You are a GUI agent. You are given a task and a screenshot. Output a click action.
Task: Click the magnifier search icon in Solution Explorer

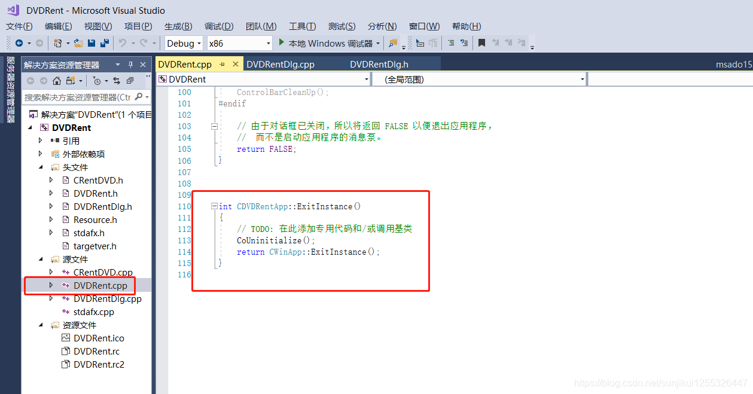pyautogui.click(x=139, y=97)
